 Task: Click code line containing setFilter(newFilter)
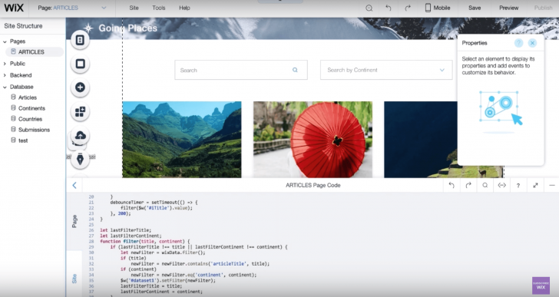click(x=168, y=280)
